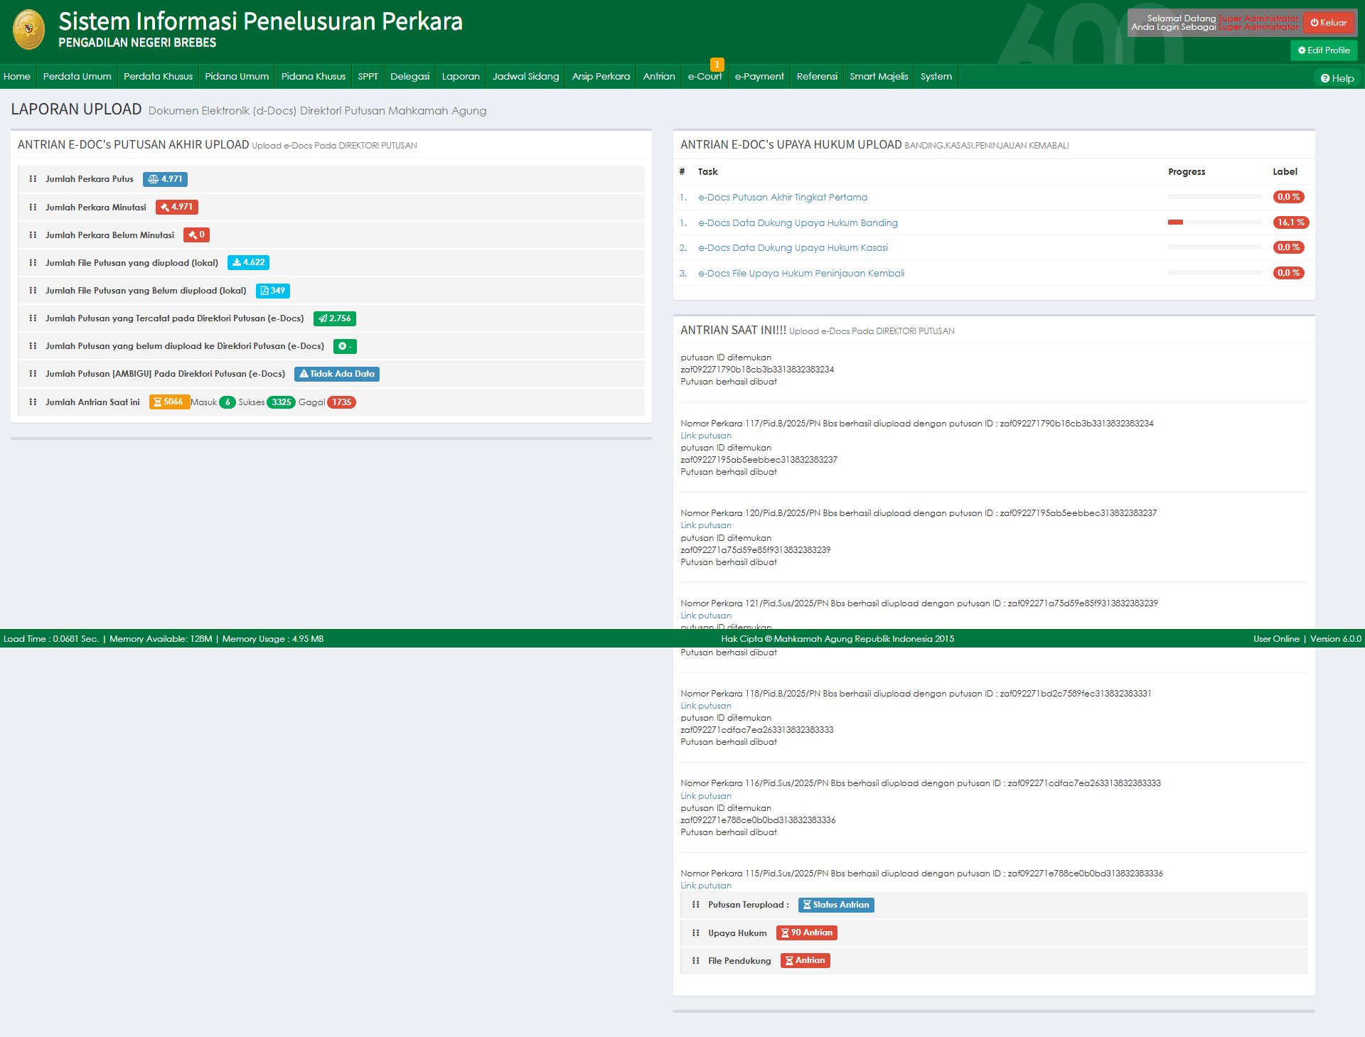The image size is (1365, 1037).
Task: Click the 90 Antrian Upaya Hukum badge
Action: (806, 933)
